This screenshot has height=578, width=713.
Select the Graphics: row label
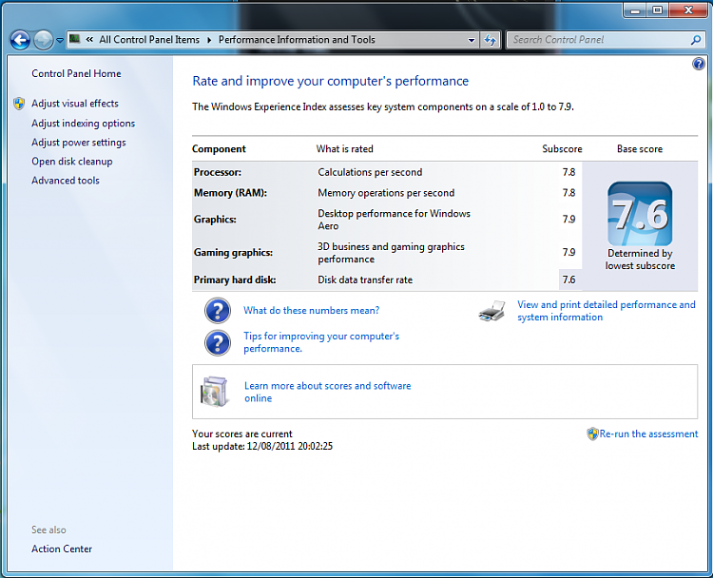coord(215,220)
